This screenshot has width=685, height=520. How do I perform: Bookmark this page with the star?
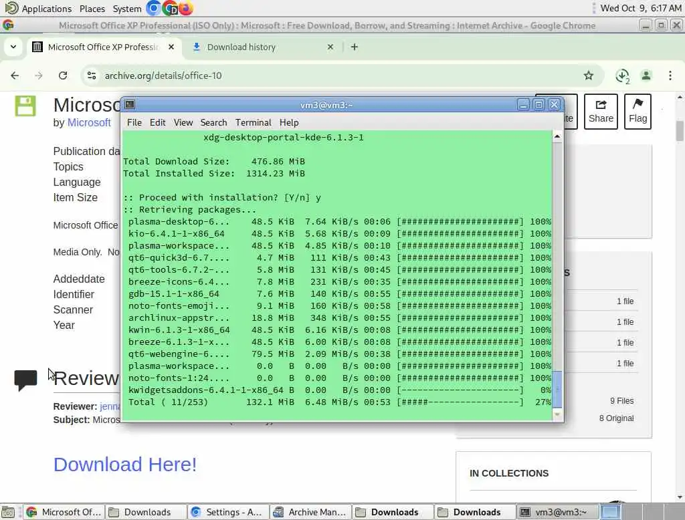589,76
